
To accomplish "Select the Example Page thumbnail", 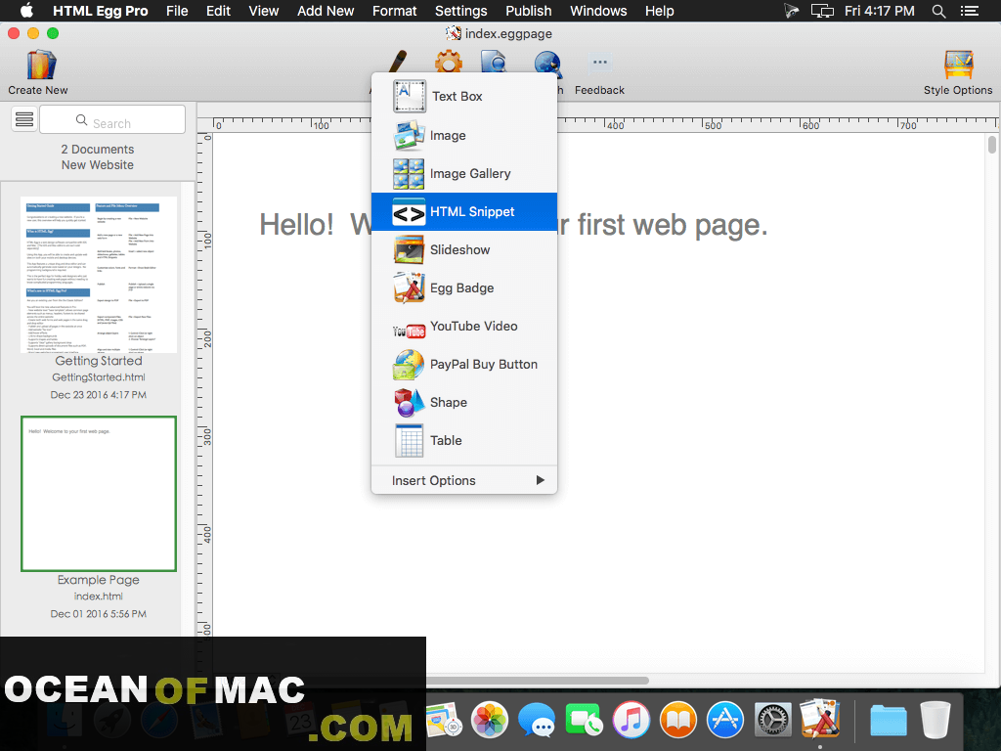I will tap(99, 494).
